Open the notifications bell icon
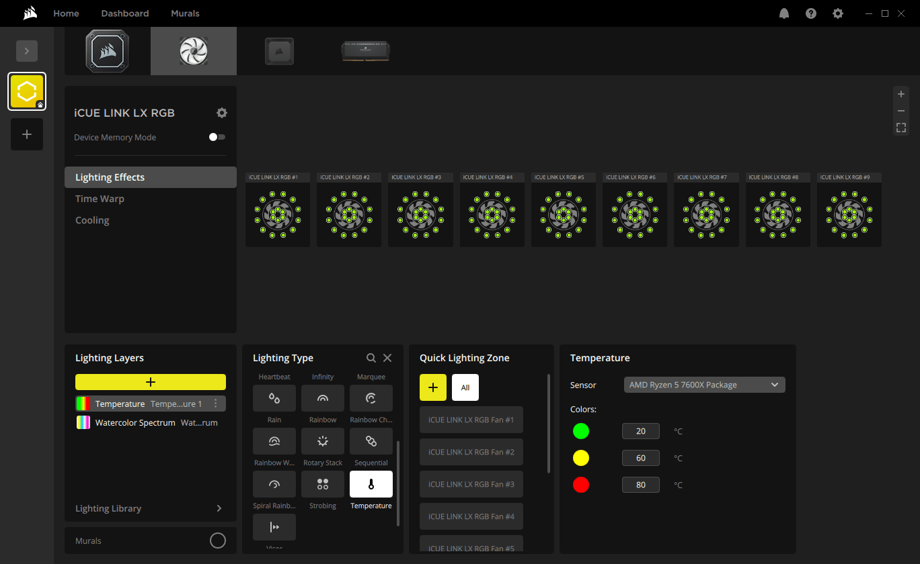The image size is (920, 564). click(783, 13)
